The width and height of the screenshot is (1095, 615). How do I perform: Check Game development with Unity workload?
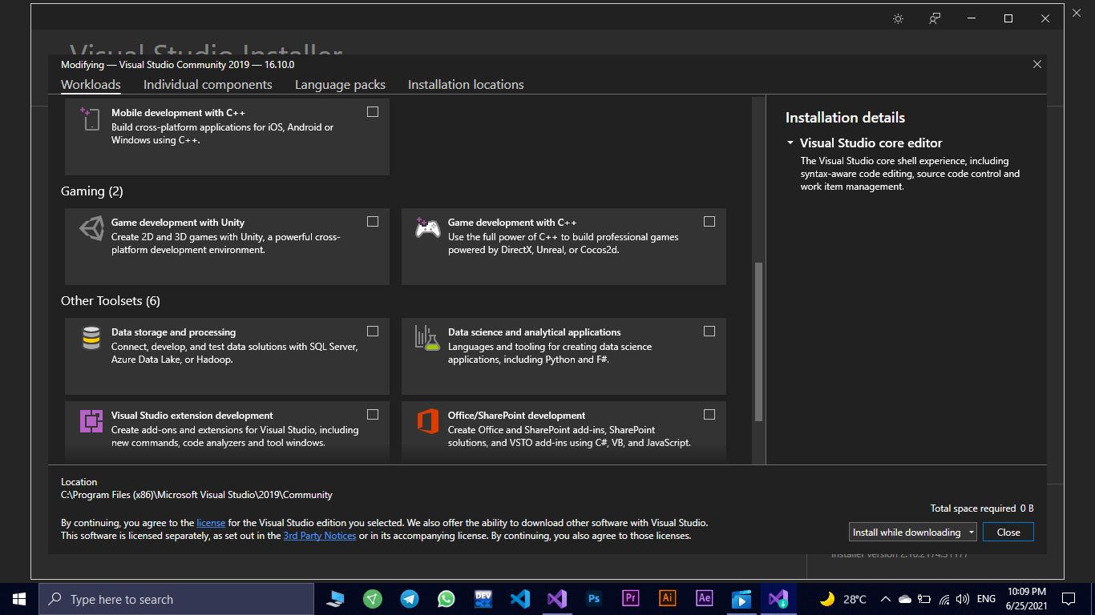tap(373, 222)
